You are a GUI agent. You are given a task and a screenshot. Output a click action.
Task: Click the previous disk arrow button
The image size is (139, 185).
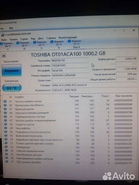point(4,56)
